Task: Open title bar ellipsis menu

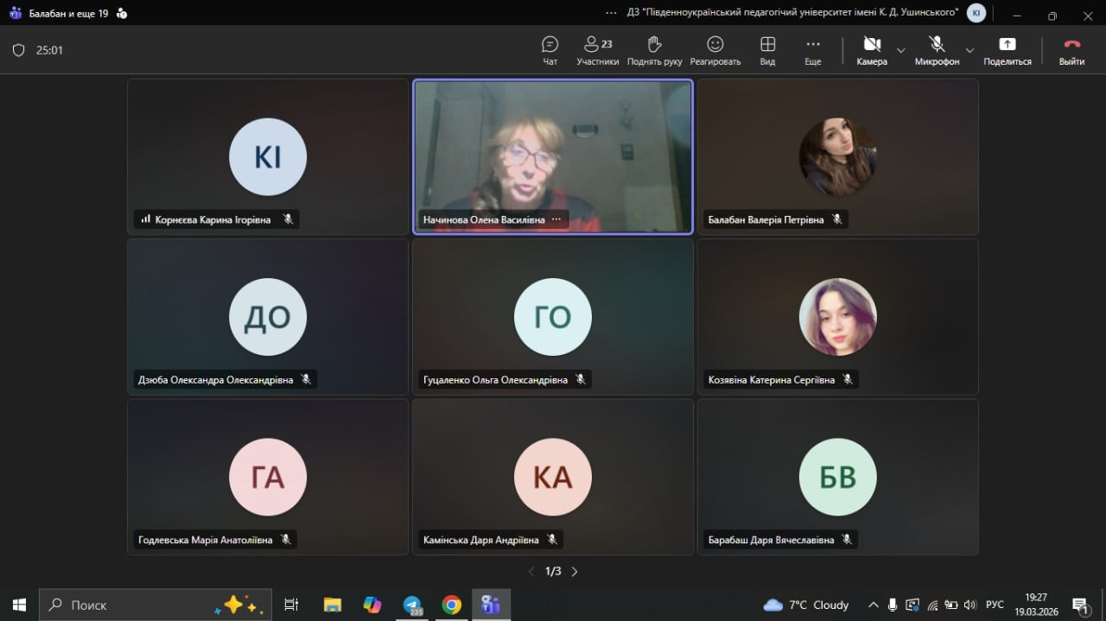Action: click(x=612, y=13)
